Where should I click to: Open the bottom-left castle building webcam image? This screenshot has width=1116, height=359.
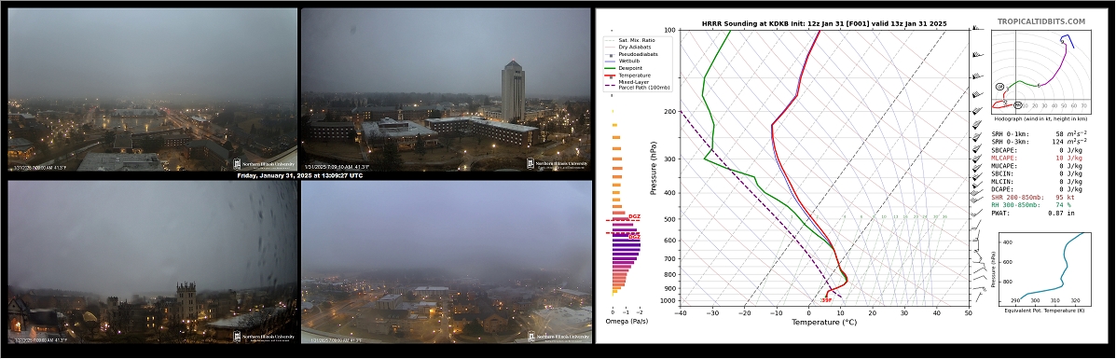coord(152,262)
